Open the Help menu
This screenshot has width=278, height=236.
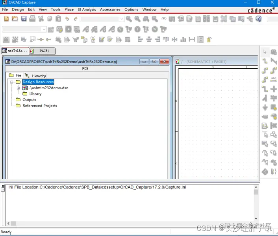point(165,9)
